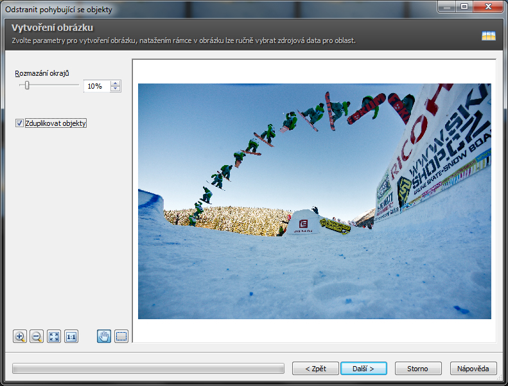
Task: Increase Rozmazání okrajů with the up arrow
Action: [115, 83]
